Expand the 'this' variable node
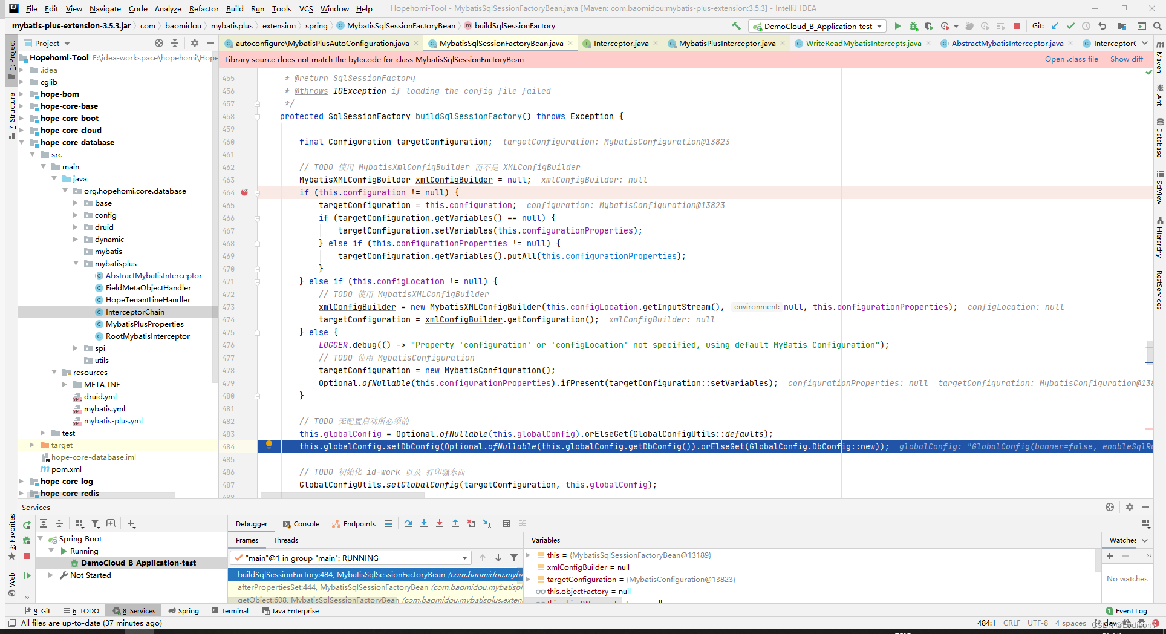 pos(528,555)
